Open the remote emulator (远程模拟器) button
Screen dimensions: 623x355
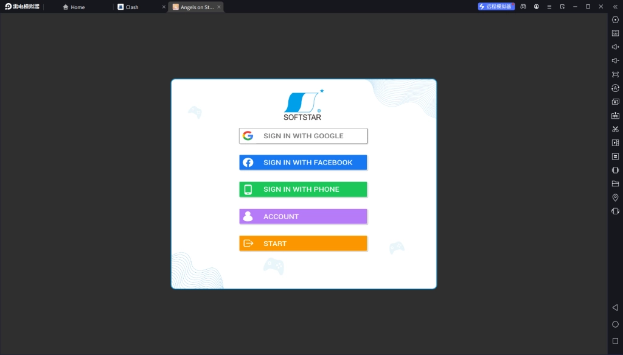click(x=496, y=7)
